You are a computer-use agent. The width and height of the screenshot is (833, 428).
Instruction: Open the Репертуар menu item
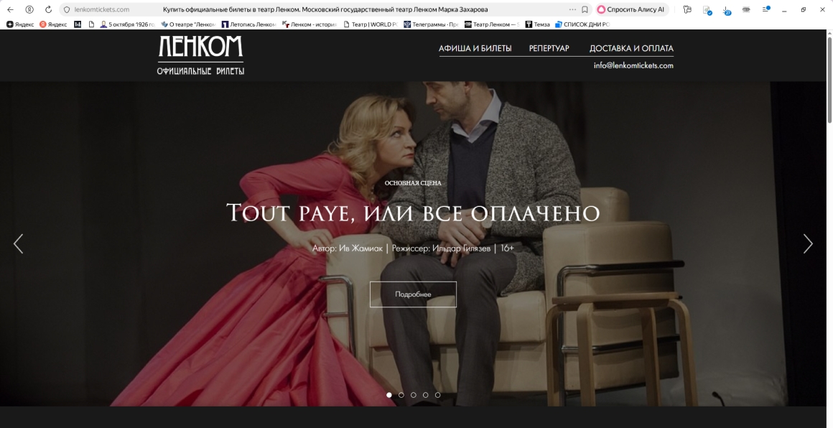549,49
